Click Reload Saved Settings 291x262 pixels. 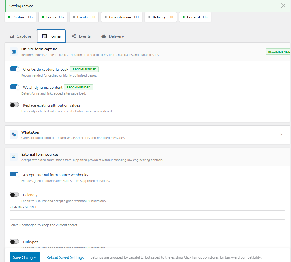click(65, 257)
